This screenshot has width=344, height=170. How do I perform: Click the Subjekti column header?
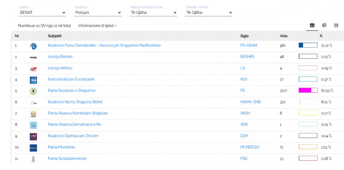click(x=55, y=36)
